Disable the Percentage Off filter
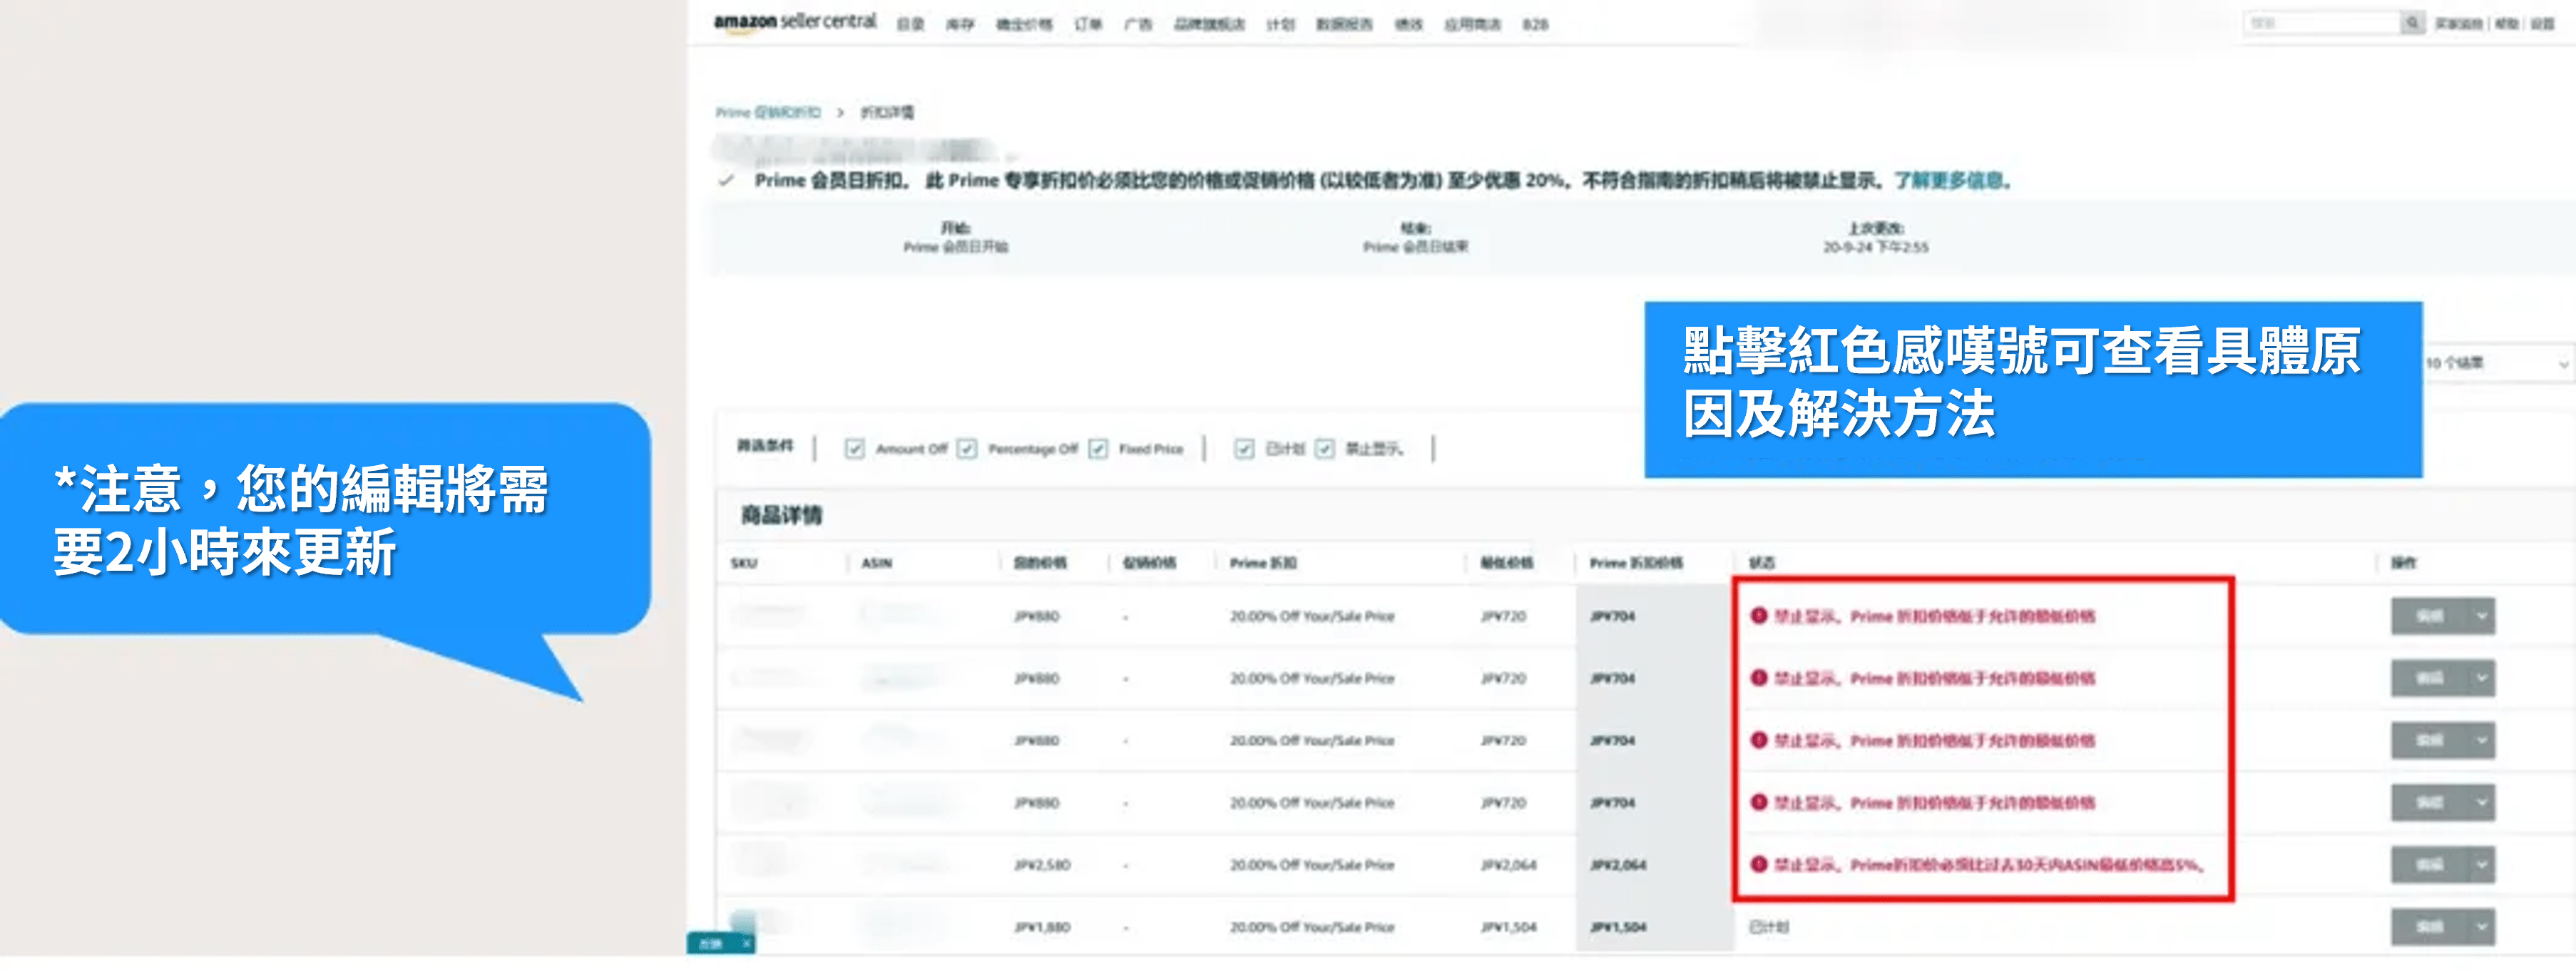Image resolution: width=2576 pixels, height=971 pixels. (x=966, y=448)
